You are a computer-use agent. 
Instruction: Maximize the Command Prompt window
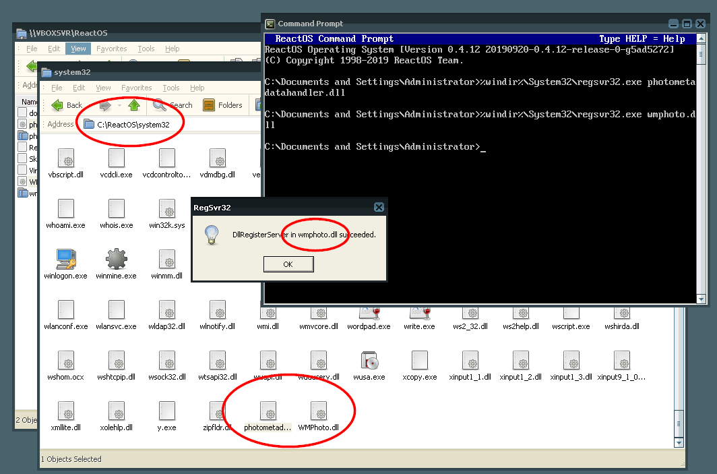click(x=687, y=24)
